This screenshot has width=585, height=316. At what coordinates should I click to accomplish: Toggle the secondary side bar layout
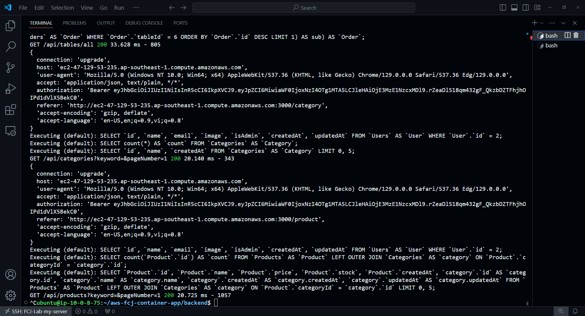point(526,8)
